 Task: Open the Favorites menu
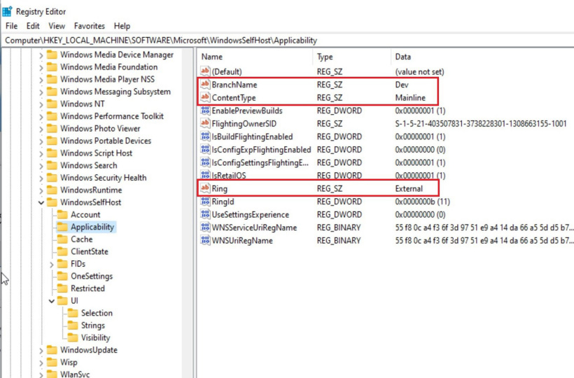90,26
